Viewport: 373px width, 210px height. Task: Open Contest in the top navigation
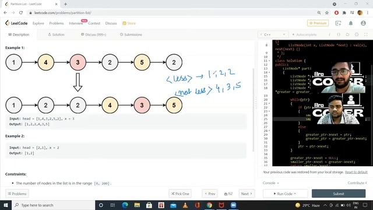[94, 23]
